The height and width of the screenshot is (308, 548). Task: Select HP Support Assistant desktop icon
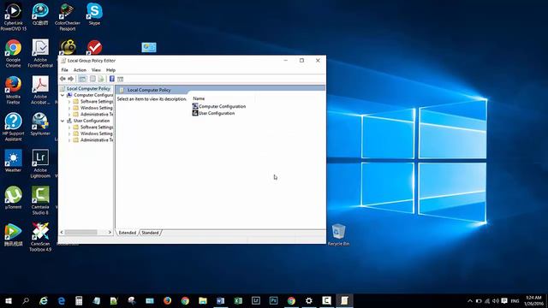(x=14, y=127)
